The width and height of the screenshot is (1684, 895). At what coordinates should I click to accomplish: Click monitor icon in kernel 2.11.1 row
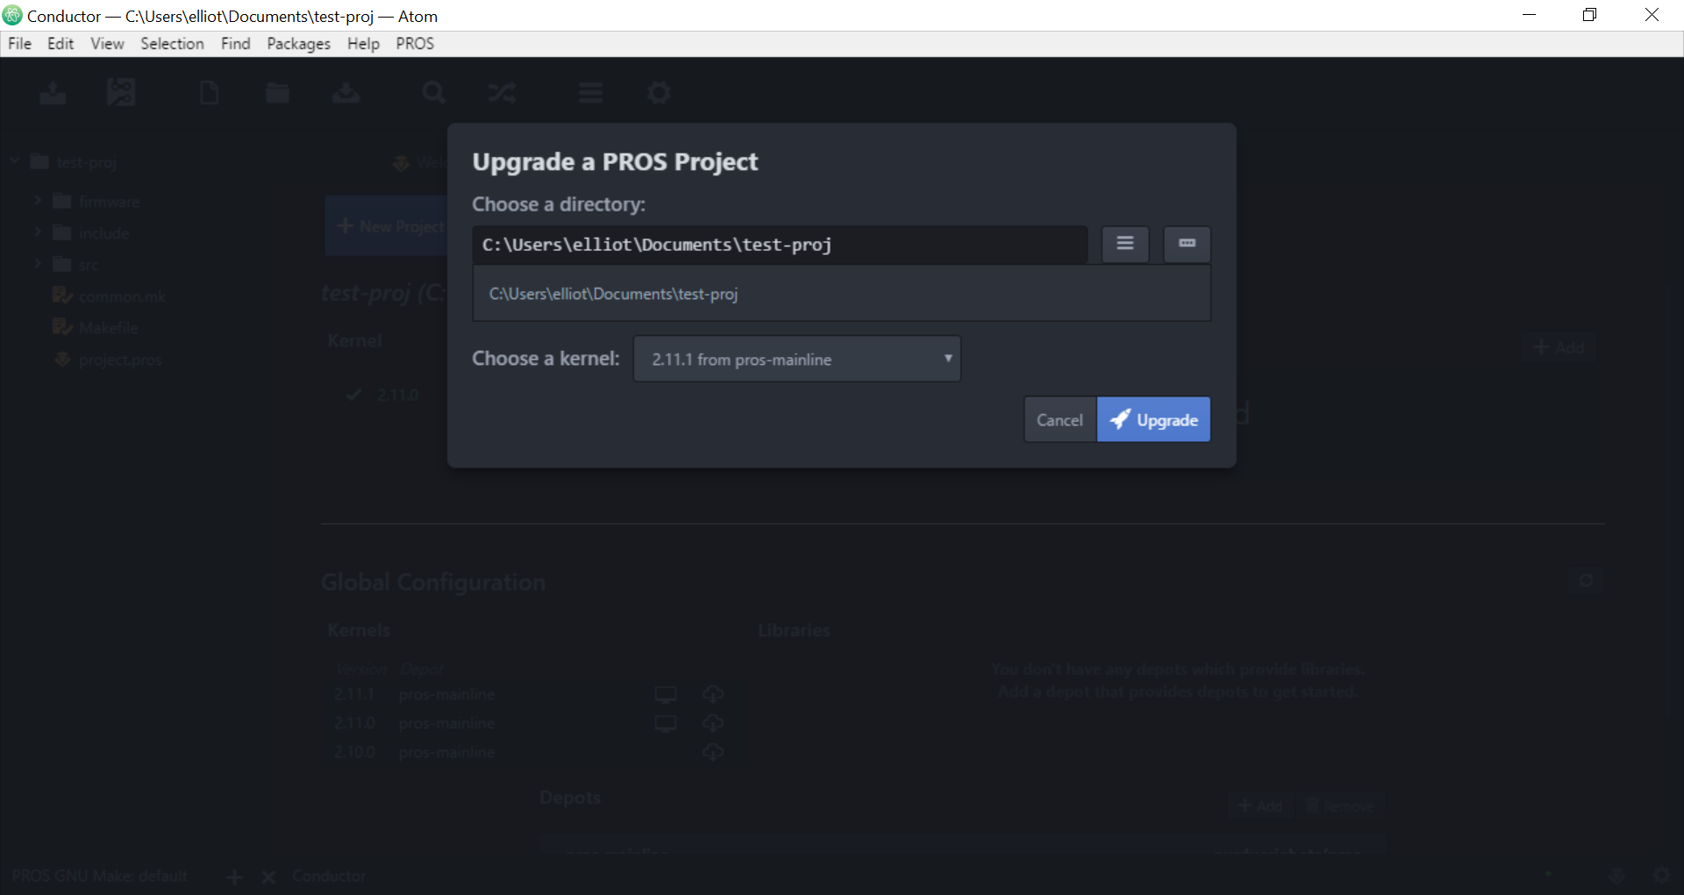tap(666, 695)
